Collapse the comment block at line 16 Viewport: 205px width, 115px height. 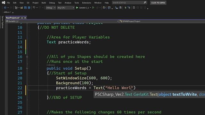pyautogui.click(x=27, y=57)
